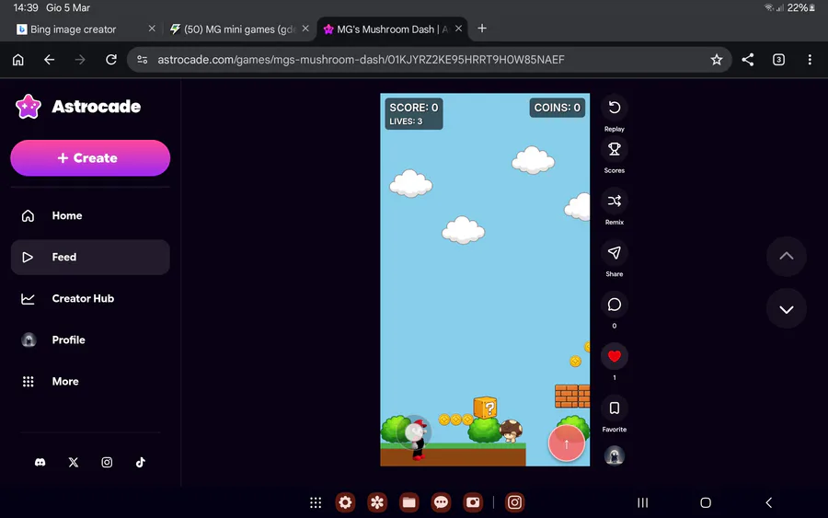Open Creator Hub

pos(90,298)
